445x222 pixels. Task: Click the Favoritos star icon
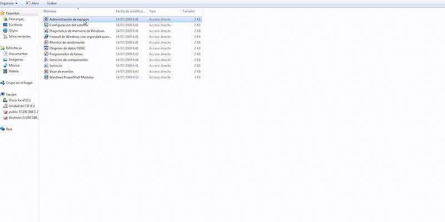coord(3,13)
